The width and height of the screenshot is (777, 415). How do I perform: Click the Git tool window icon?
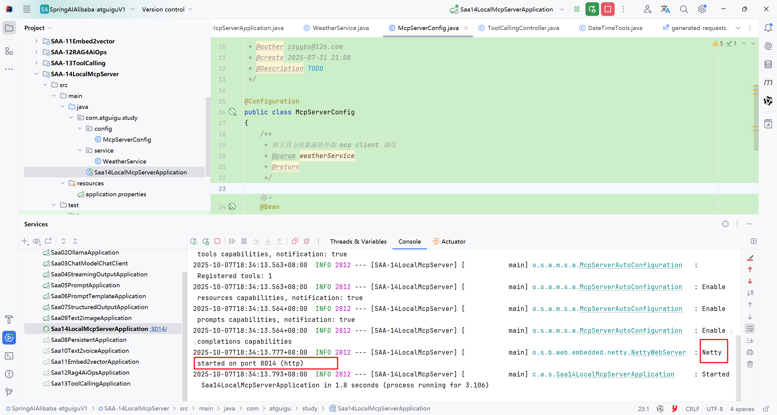(9, 392)
